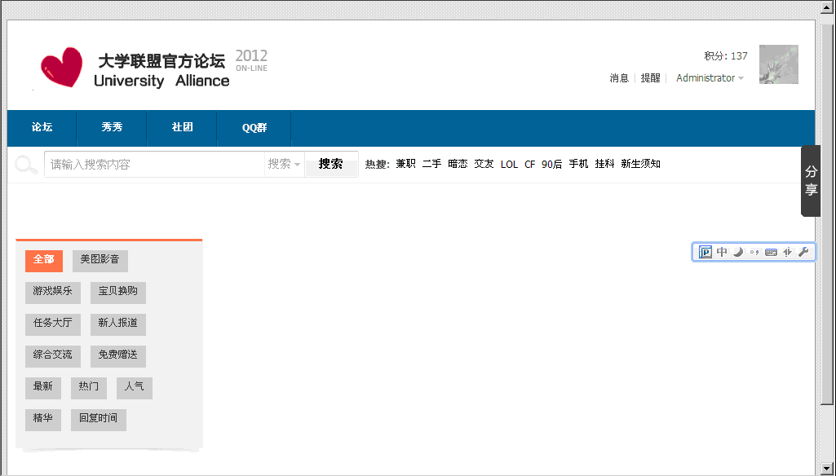Open the QQ群 navigation tab
The image size is (836, 476).
pos(254,128)
